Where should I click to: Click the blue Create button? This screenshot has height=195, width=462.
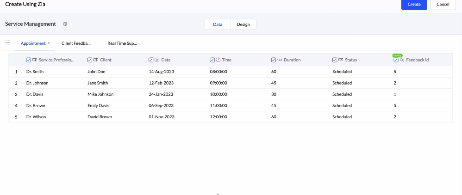[414, 5]
